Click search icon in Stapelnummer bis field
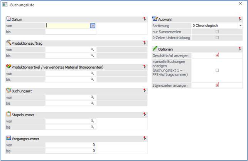248x161 pixels. (x=93, y=127)
